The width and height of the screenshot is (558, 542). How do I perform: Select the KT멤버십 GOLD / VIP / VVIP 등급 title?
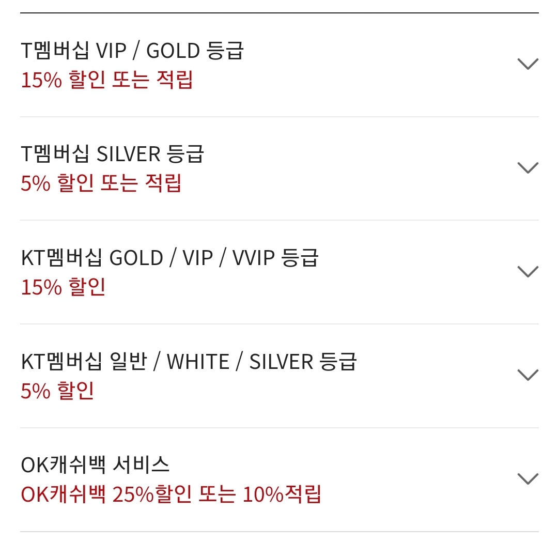pos(172,257)
